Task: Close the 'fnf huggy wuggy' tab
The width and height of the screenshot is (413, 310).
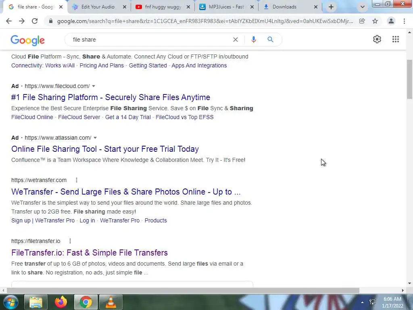Action: point(188,7)
